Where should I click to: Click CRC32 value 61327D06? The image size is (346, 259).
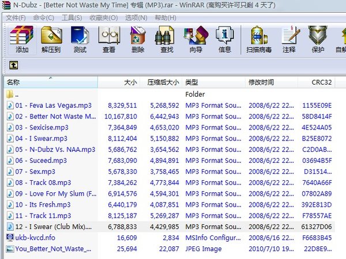317,226
